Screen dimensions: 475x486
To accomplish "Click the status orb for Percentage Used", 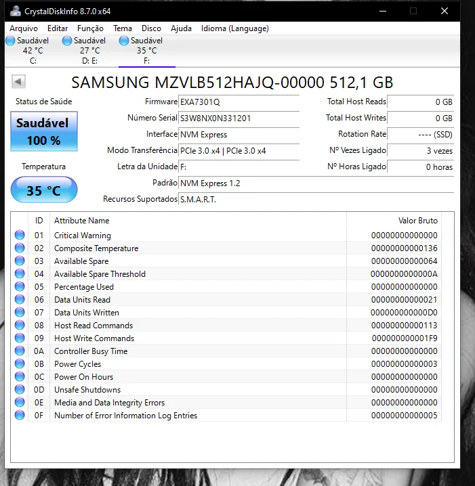I will (x=20, y=286).
